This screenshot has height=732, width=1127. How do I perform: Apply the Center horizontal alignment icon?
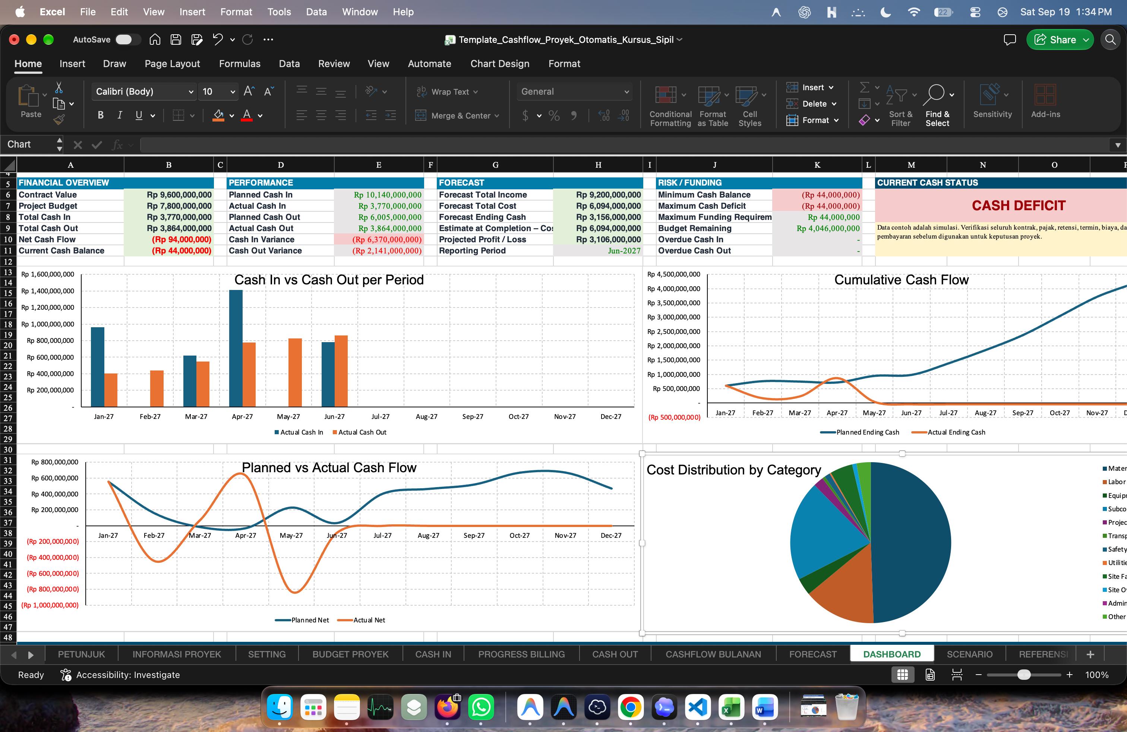(321, 115)
